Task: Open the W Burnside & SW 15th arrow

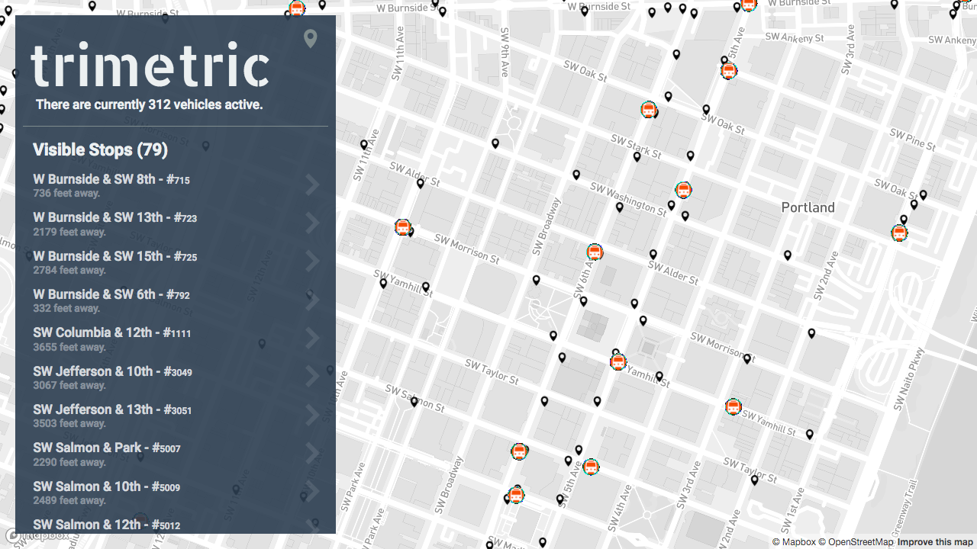Action: click(311, 261)
